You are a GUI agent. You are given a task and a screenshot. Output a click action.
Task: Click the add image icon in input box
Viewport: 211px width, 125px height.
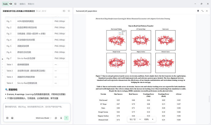point(12,118)
